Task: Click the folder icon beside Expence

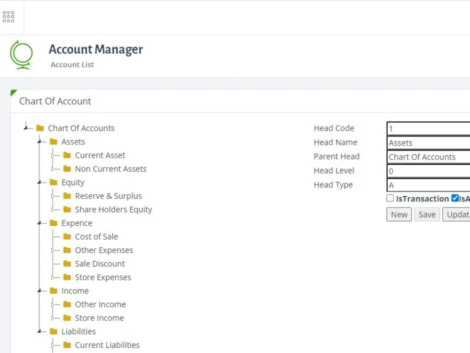Action: 53,223
